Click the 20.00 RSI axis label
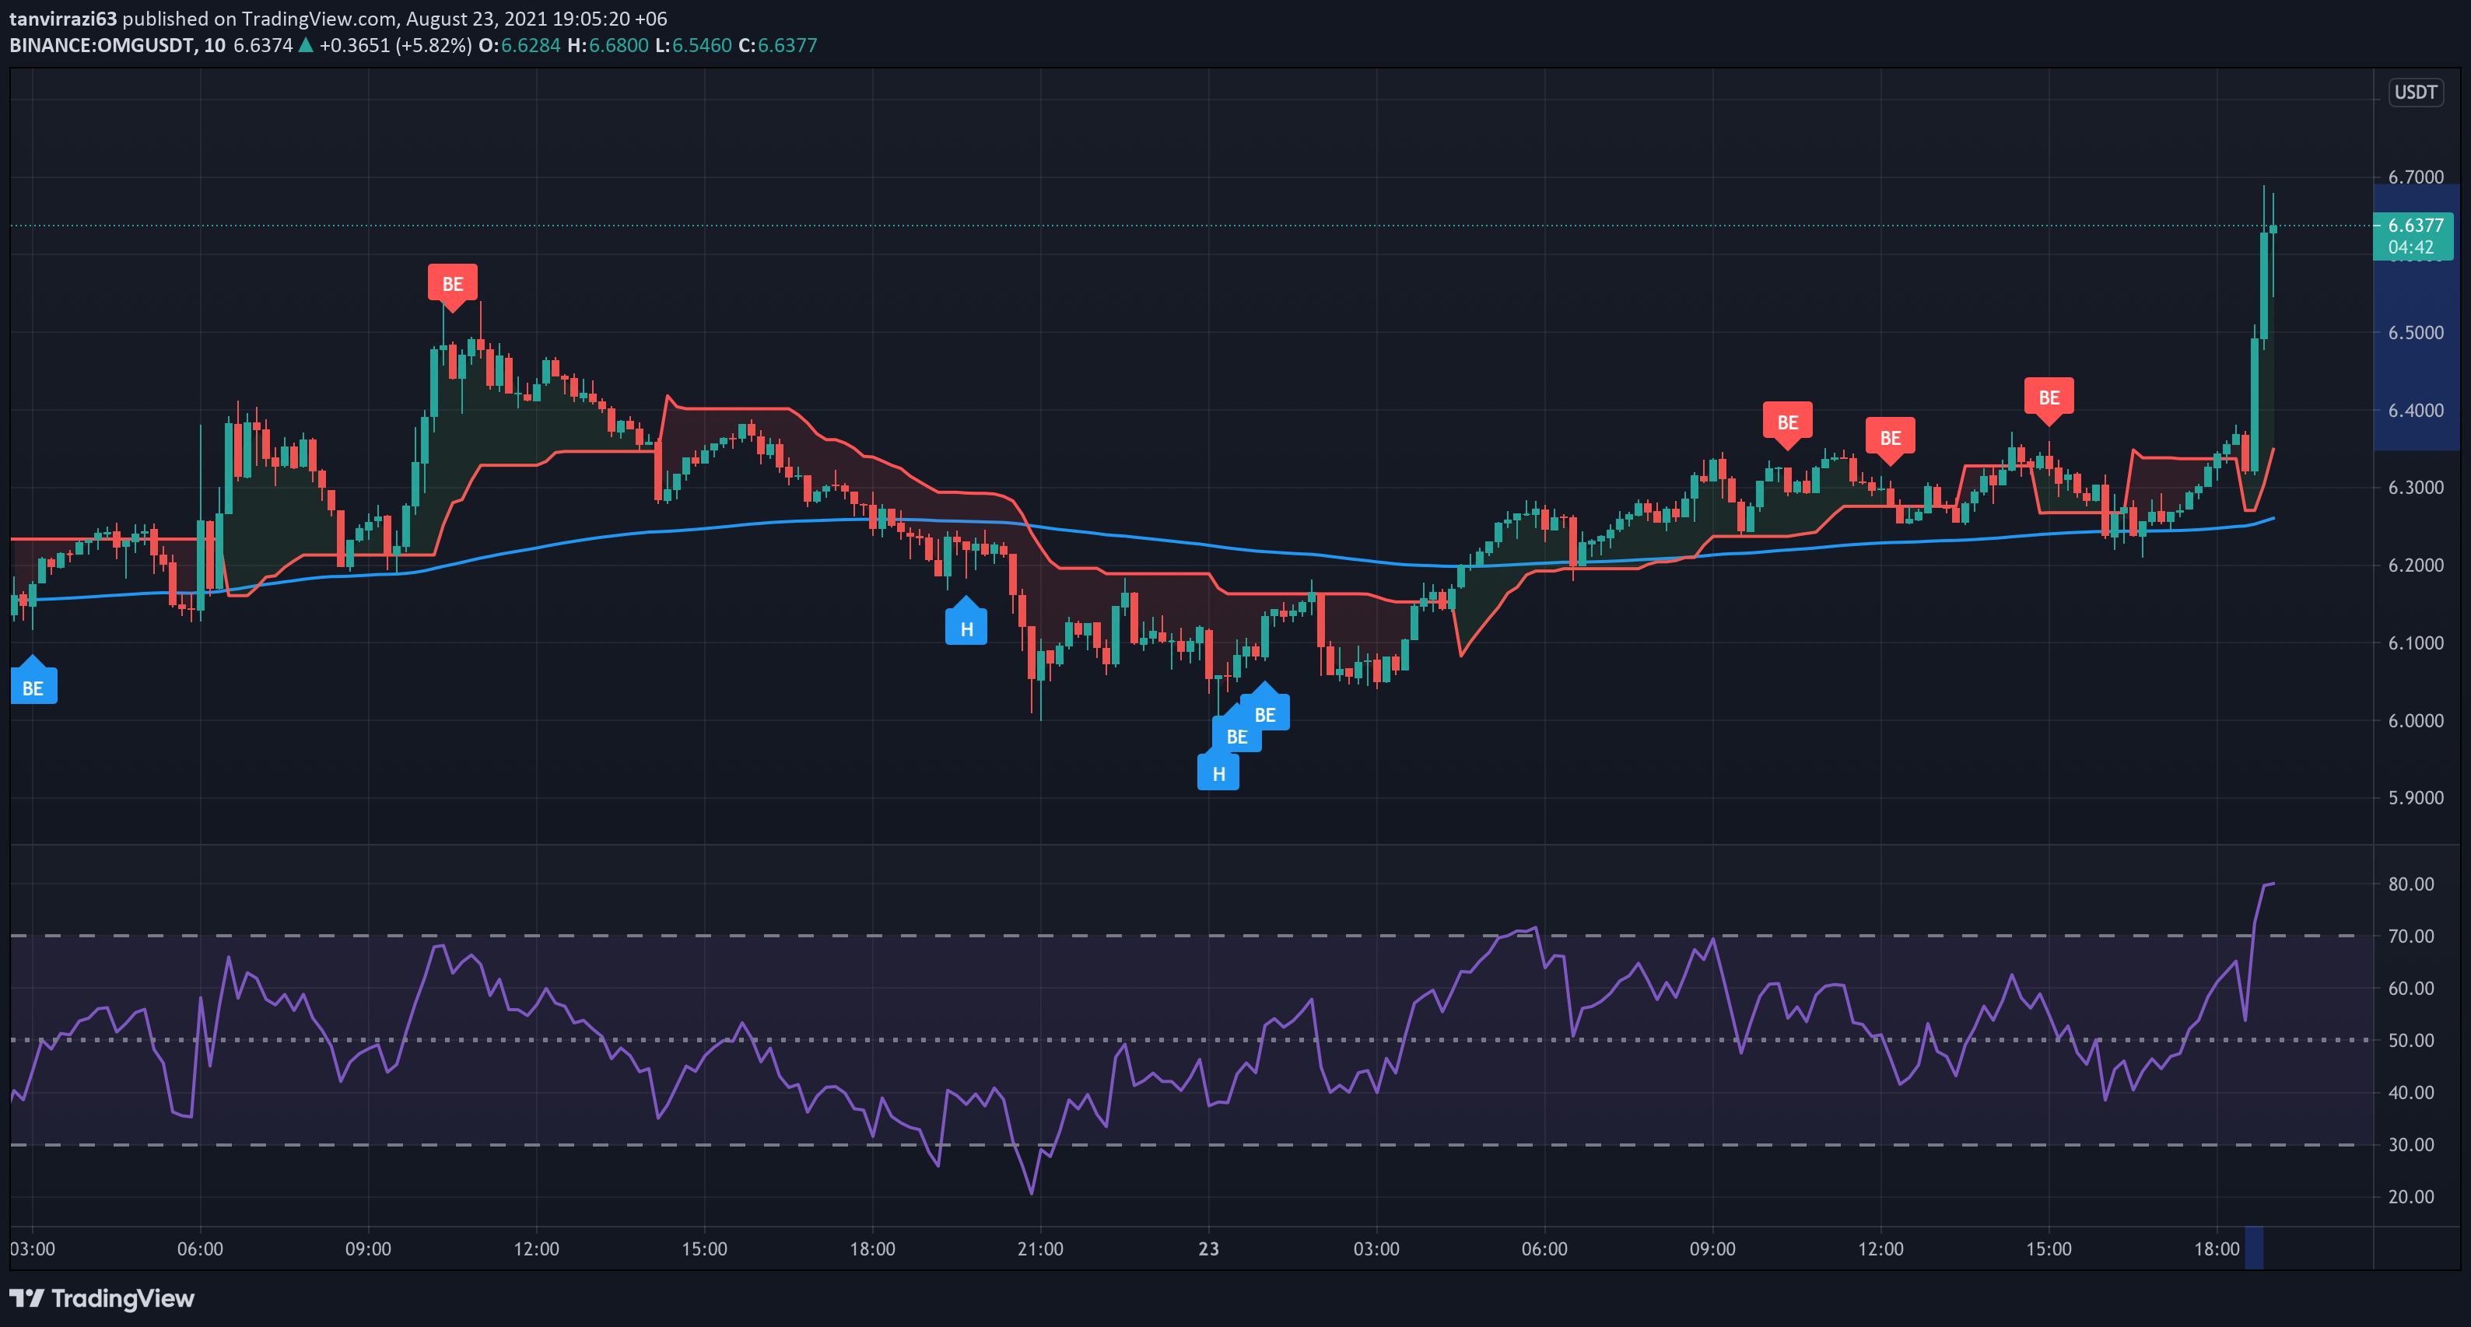The width and height of the screenshot is (2471, 1327). [2410, 1196]
